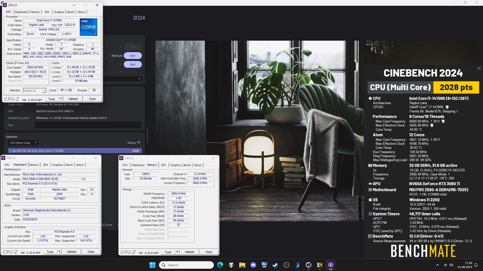Open the CPU (Multi Core) ranking dropdown
The image size is (483, 271).
pos(23,143)
